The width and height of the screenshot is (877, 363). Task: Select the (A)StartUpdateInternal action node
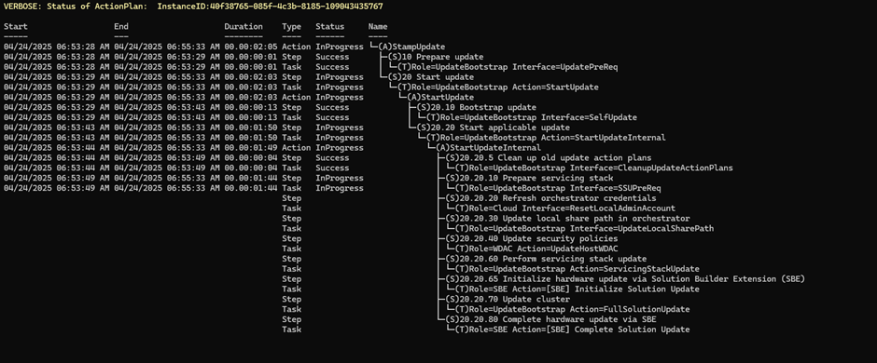488,148
